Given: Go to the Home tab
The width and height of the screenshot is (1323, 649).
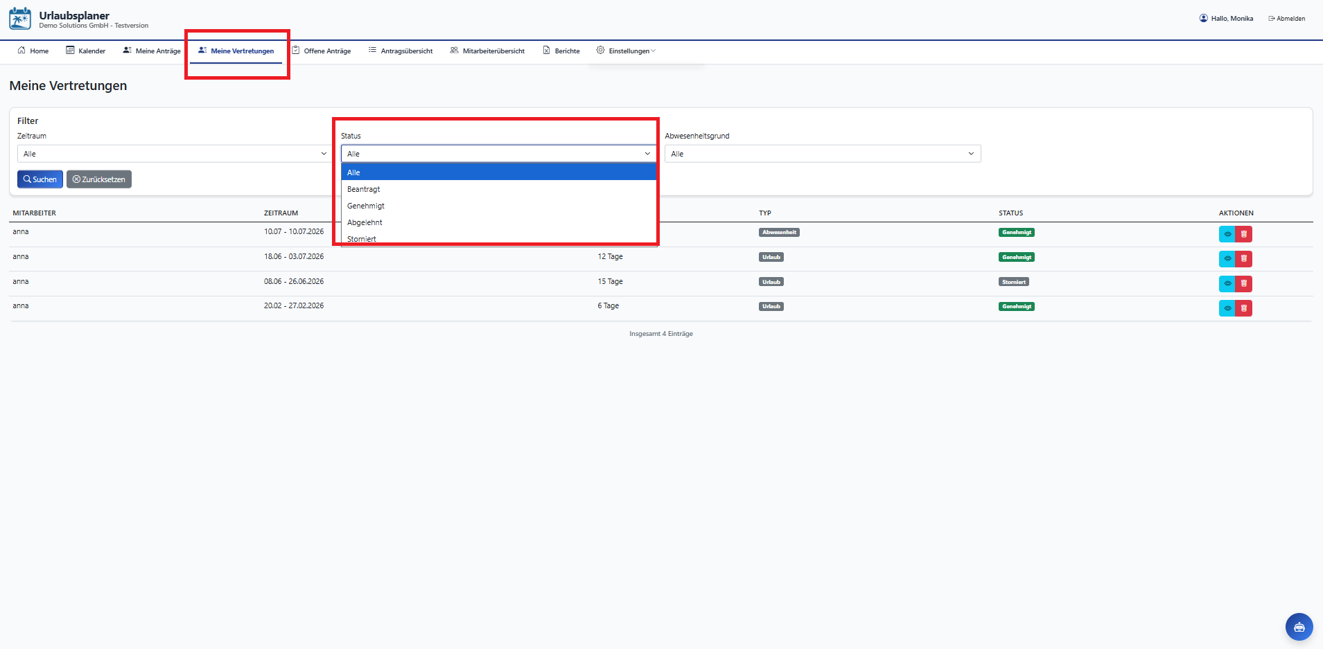Looking at the screenshot, I should point(33,51).
